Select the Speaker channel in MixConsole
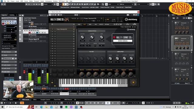Image resolution: width=194 pixels, height=109 pixels. click(x=44, y=94)
